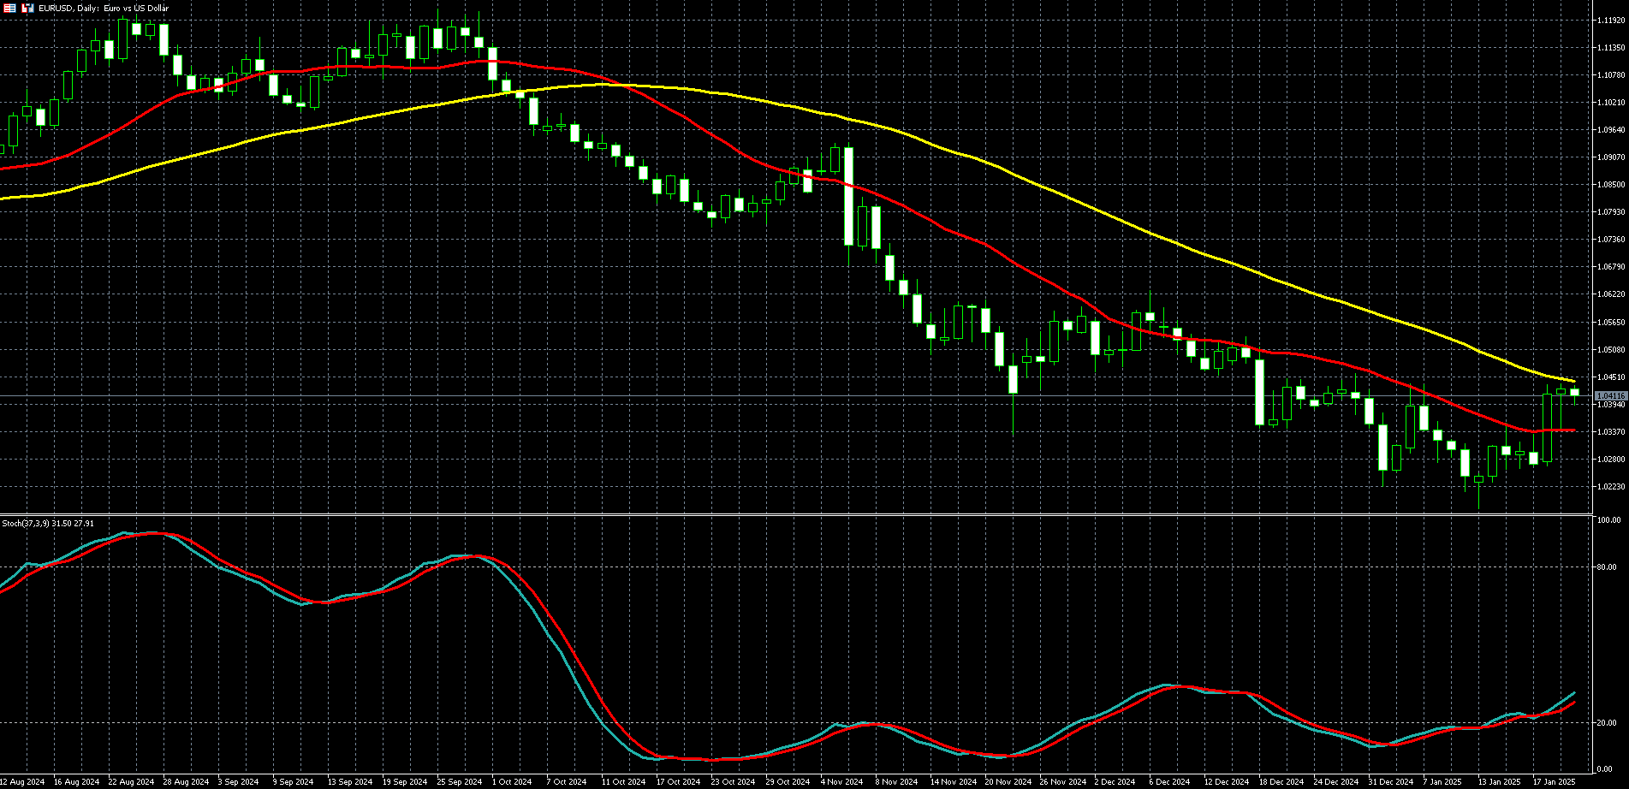Click the 100.00 stochastic scale label
Viewport: 1629px width, 789px height.
coord(1608,520)
